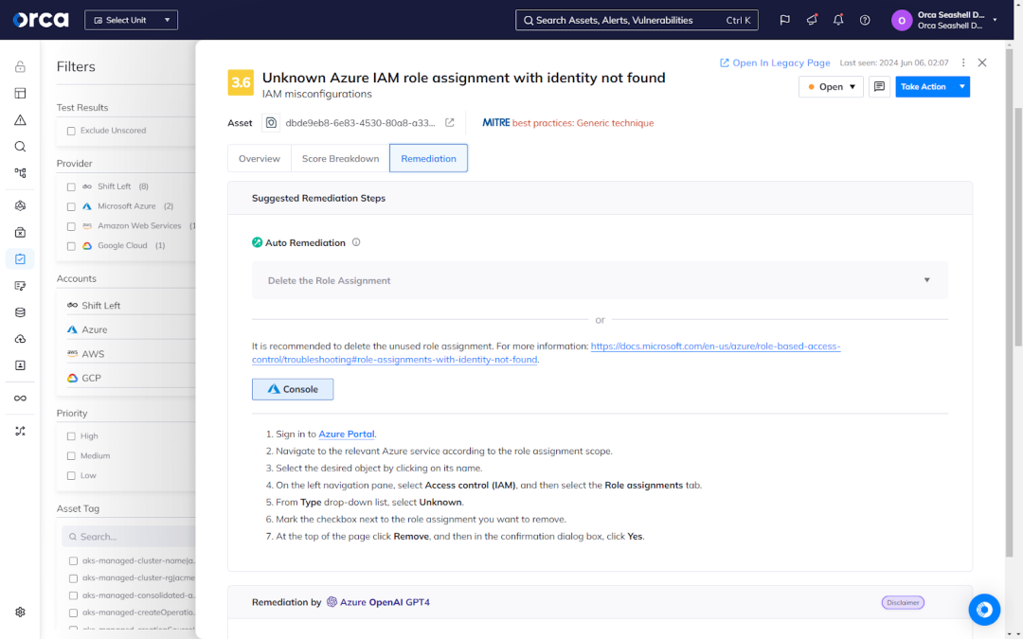Click the Azure Console button
The image size is (1023, 639).
[x=293, y=389]
